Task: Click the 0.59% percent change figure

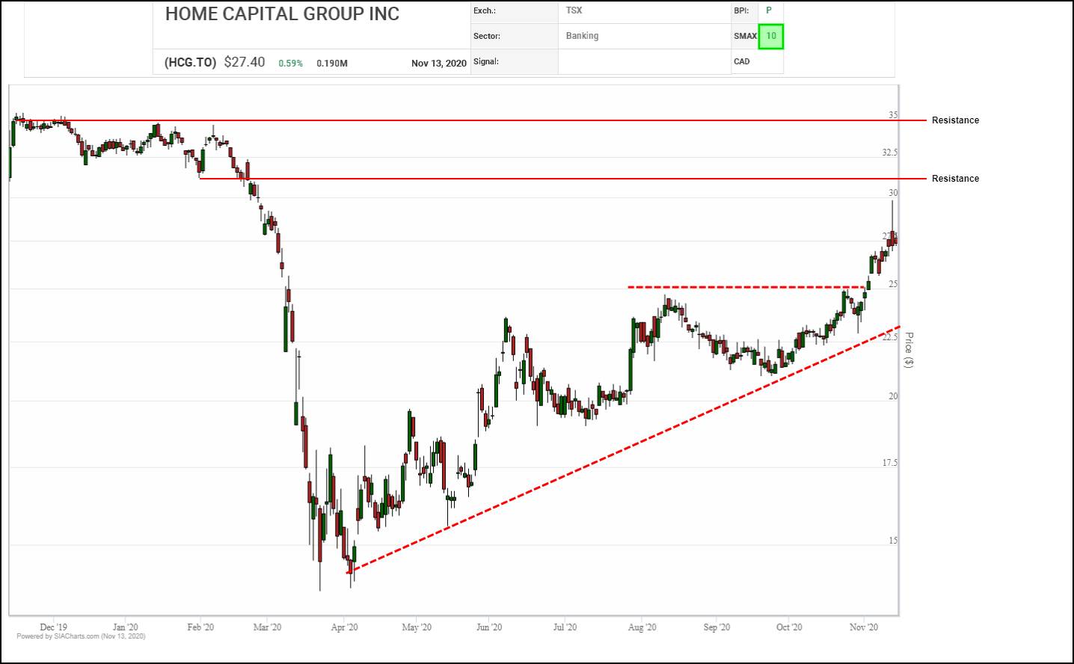Action: coord(290,64)
